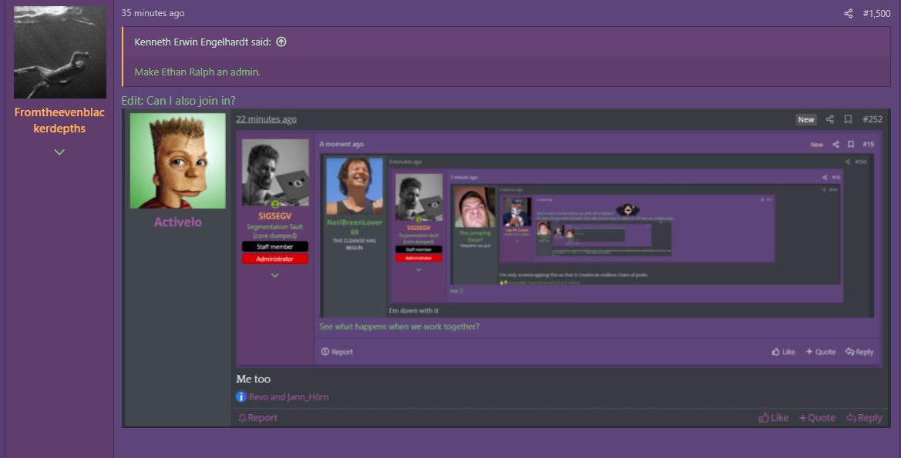Click "Kenneth Erwin Engelhardt said:" quote header
This screenshot has height=458, width=901.
202,42
